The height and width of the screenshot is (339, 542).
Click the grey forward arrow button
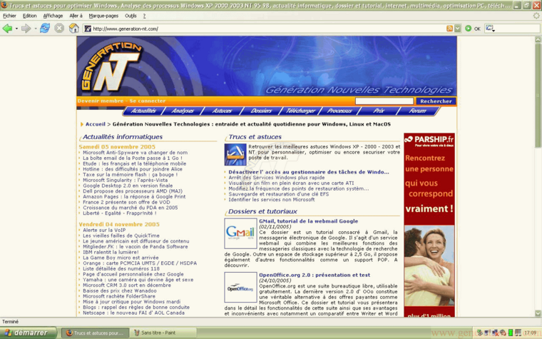(x=26, y=29)
